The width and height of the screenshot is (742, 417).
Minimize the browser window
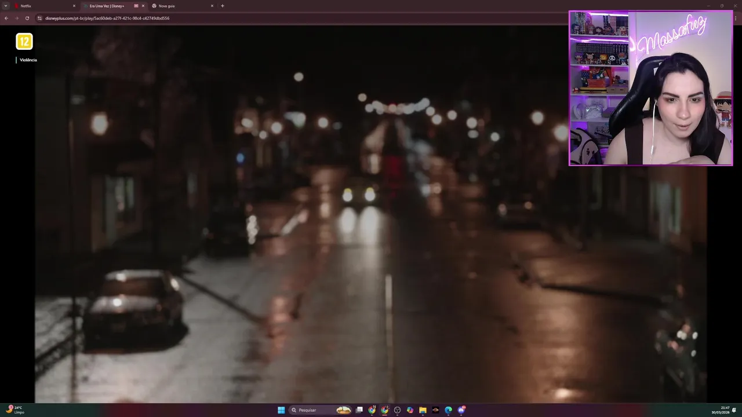pos(708,6)
